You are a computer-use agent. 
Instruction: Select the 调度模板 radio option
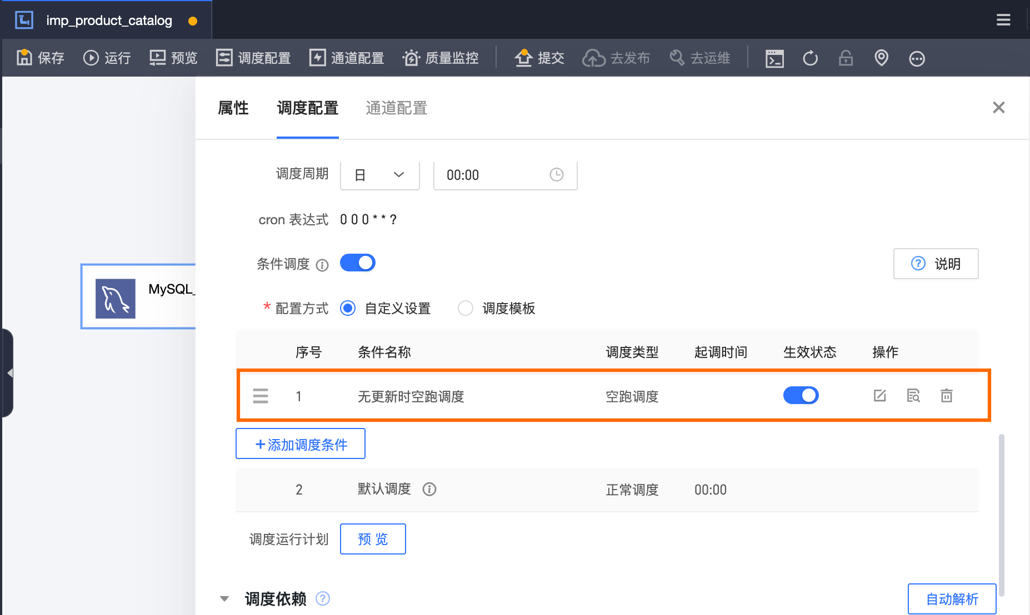[x=465, y=308]
